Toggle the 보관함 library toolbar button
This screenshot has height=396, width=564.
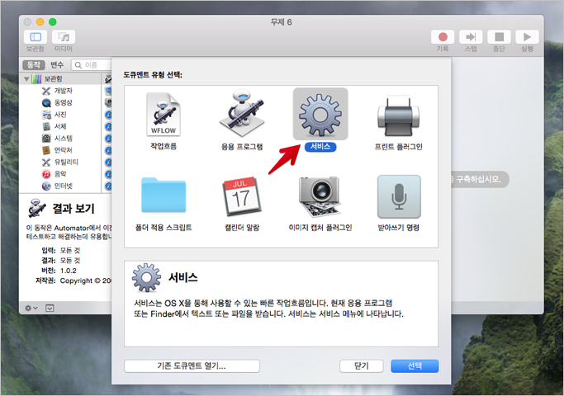point(36,37)
